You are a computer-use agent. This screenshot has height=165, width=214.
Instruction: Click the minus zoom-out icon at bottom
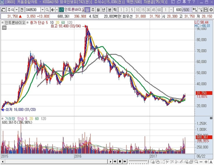(x=201, y=162)
